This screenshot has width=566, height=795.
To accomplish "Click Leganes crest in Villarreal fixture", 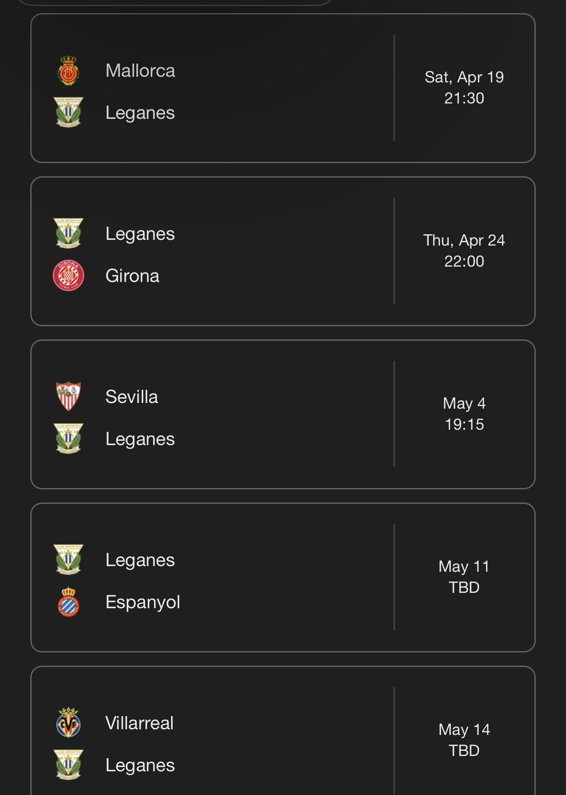I will click(68, 765).
